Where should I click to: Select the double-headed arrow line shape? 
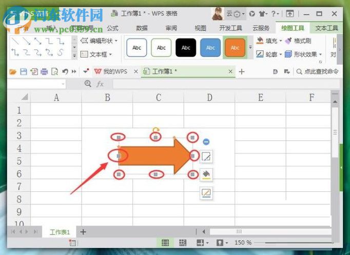click(38, 41)
